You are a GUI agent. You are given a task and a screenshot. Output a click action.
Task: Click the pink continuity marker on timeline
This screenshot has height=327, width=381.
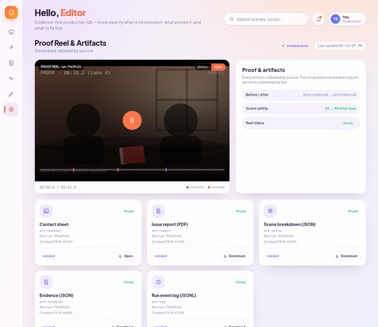coord(73,170)
